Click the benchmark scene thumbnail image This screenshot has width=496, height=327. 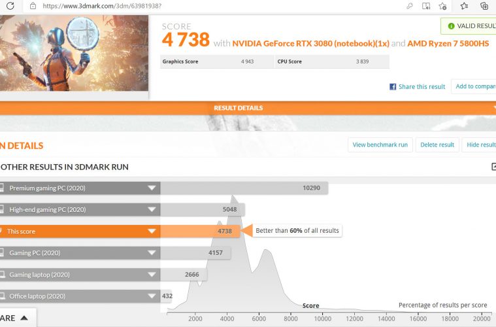pyautogui.click(x=74, y=53)
